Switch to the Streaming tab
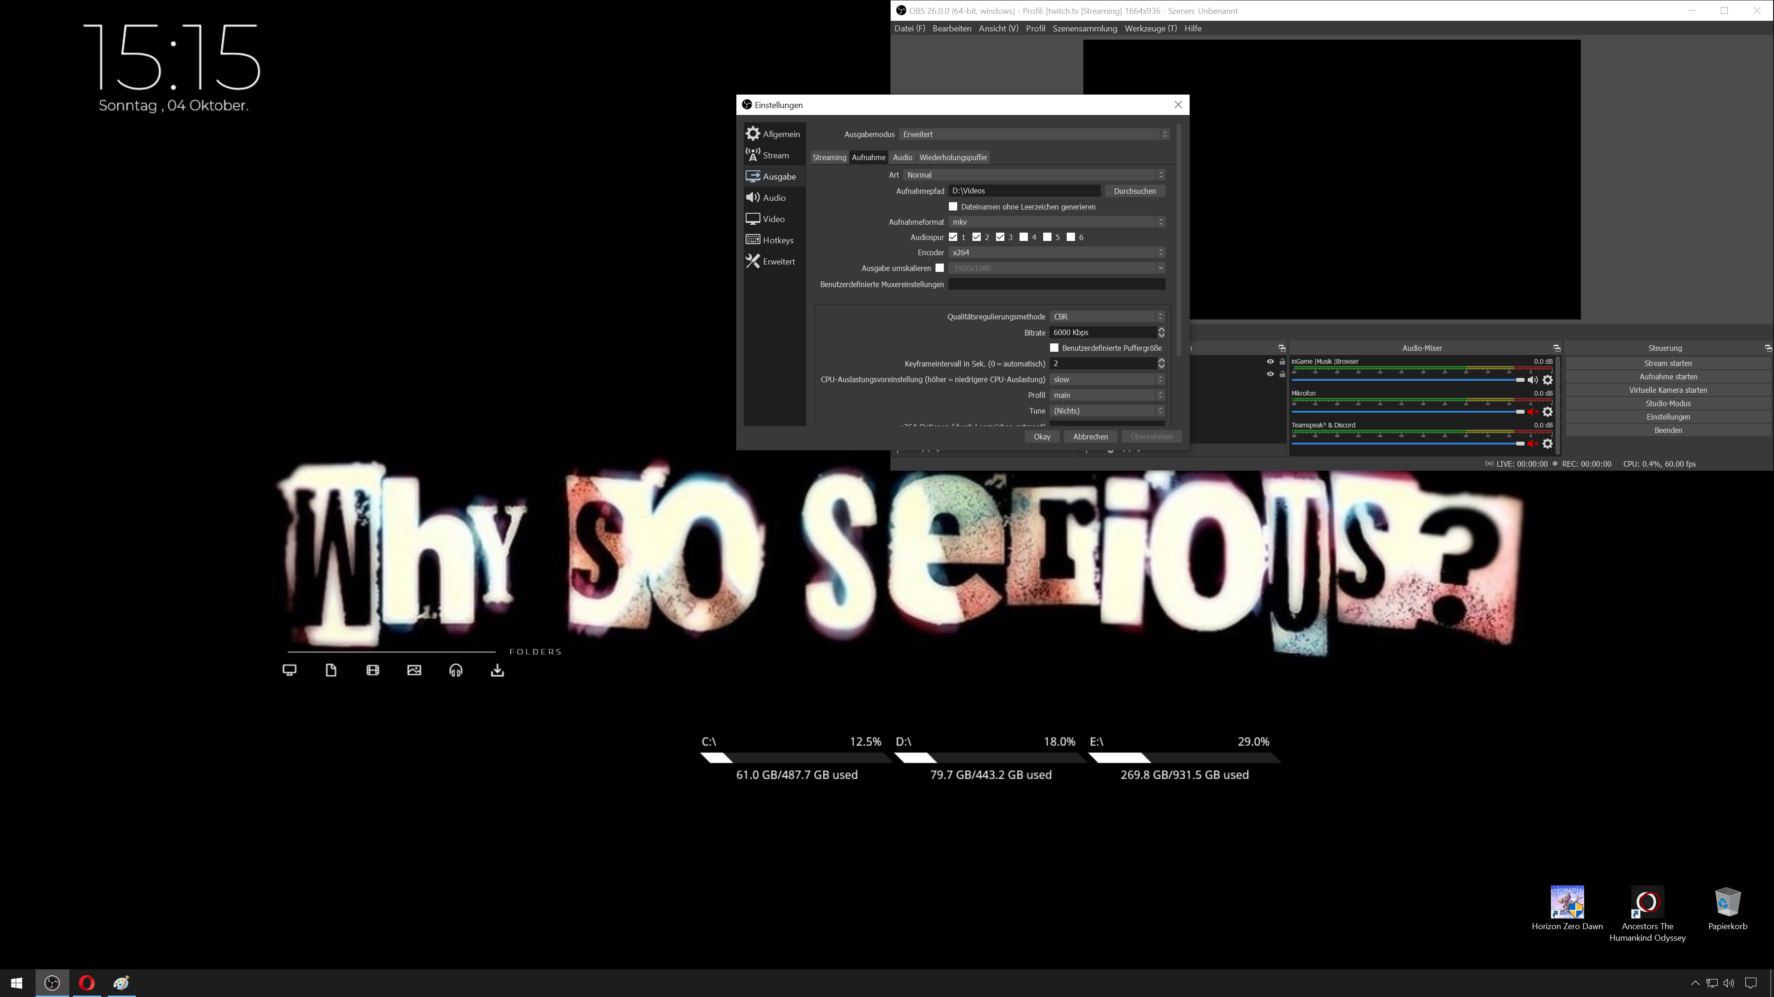 tap(829, 157)
